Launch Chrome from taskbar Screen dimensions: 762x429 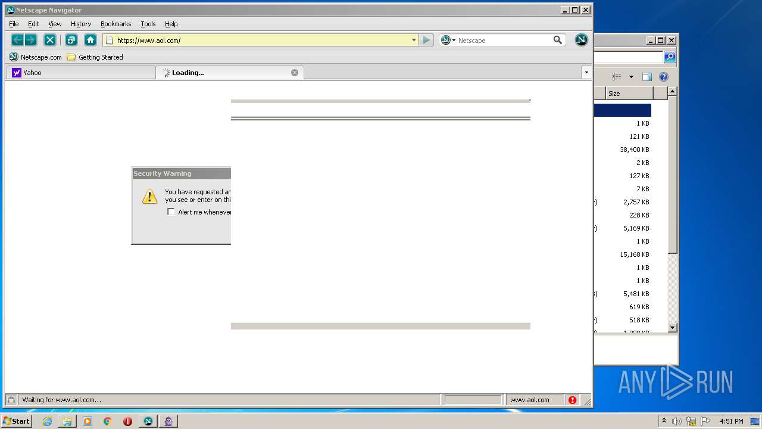click(107, 421)
